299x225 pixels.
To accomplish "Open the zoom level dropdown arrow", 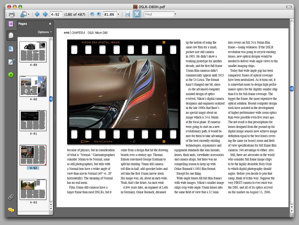I will [118, 14].
